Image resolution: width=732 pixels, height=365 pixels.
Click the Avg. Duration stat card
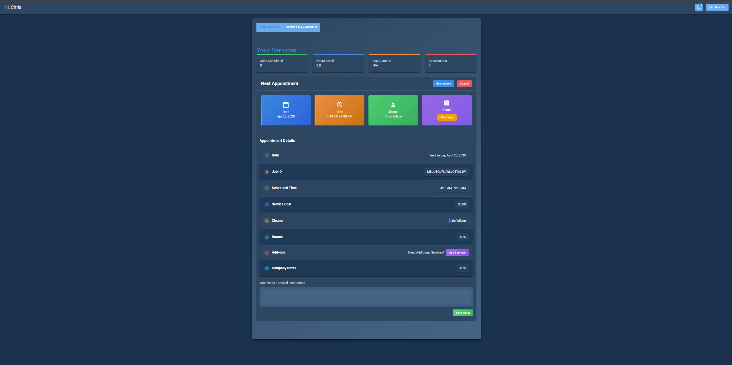click(x=394, y=63)
